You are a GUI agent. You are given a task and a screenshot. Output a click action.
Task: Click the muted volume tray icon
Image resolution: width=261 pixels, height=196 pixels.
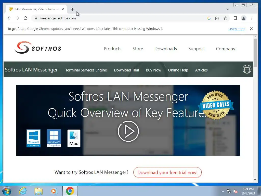235,191
